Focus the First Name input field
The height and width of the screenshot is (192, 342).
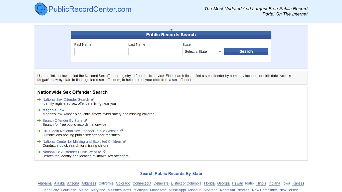pyautogui.click(x=101, y=51)
